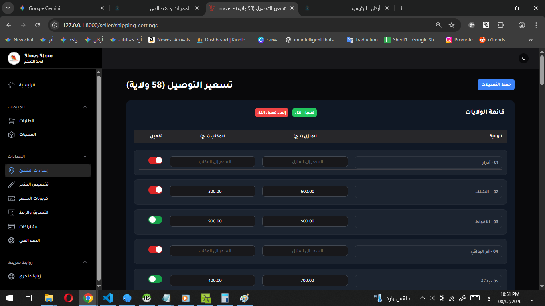Click the المكتب price field for الشلف
The width and height of the screenshot is (545, 306).
point(212,191)
